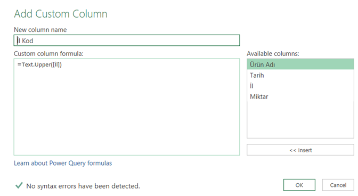Click the [İl] column reference in the formula

tap(56, 64)
